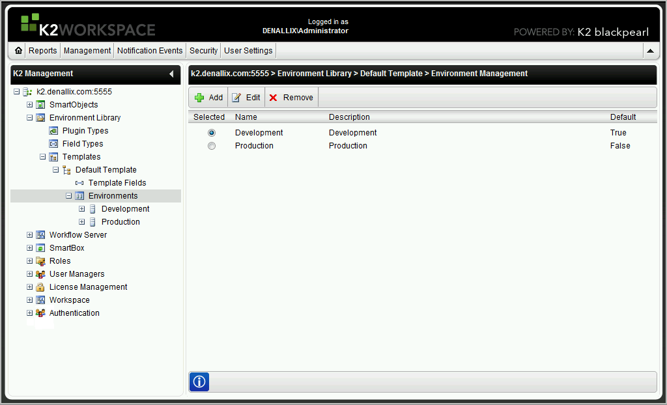Expand the Authentication node
Viewport: 667px width, 405px height.
tap(29, 313)
